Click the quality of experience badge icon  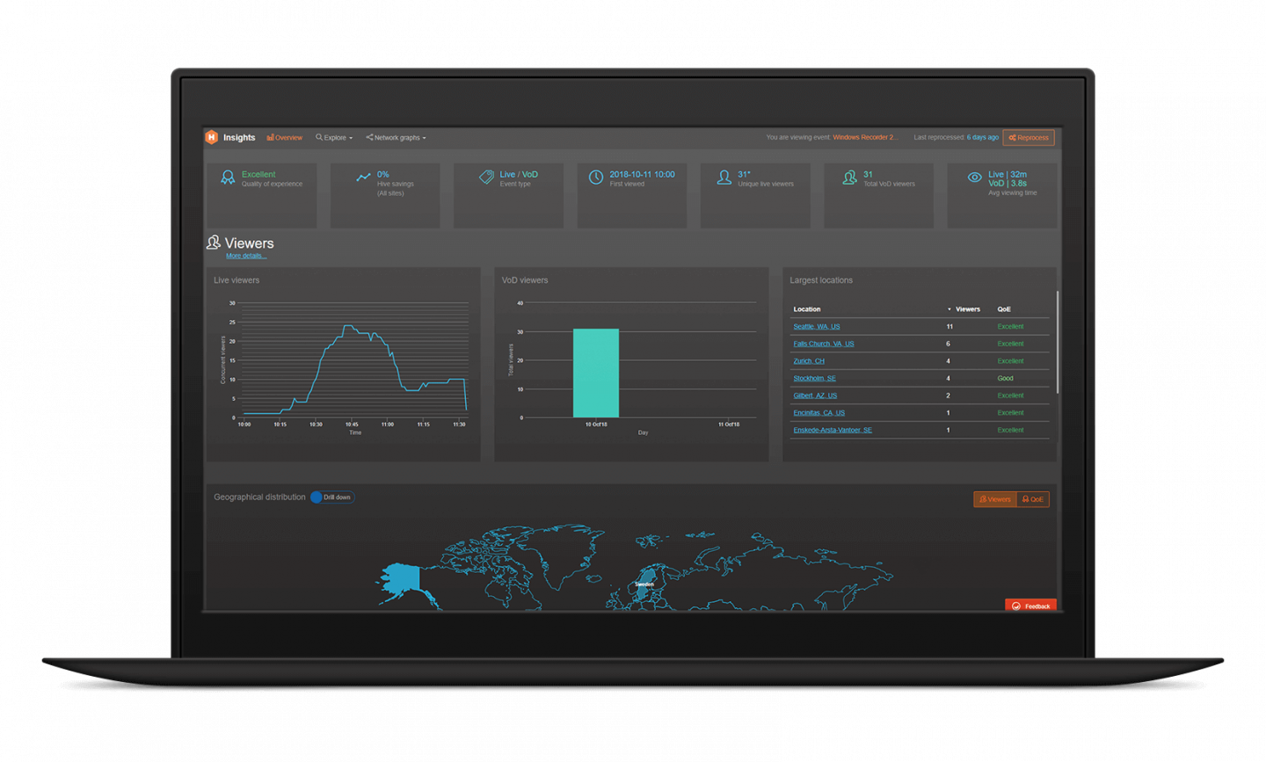pyautogui.click(x=228, y=177)
